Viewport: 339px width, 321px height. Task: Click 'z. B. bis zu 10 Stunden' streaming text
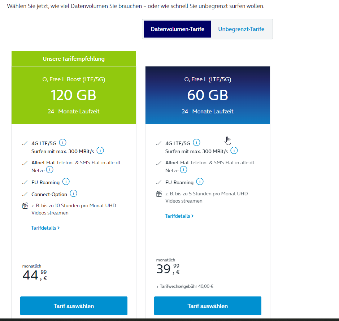[74, 209]
